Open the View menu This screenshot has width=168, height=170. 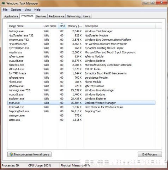[28, 10]
